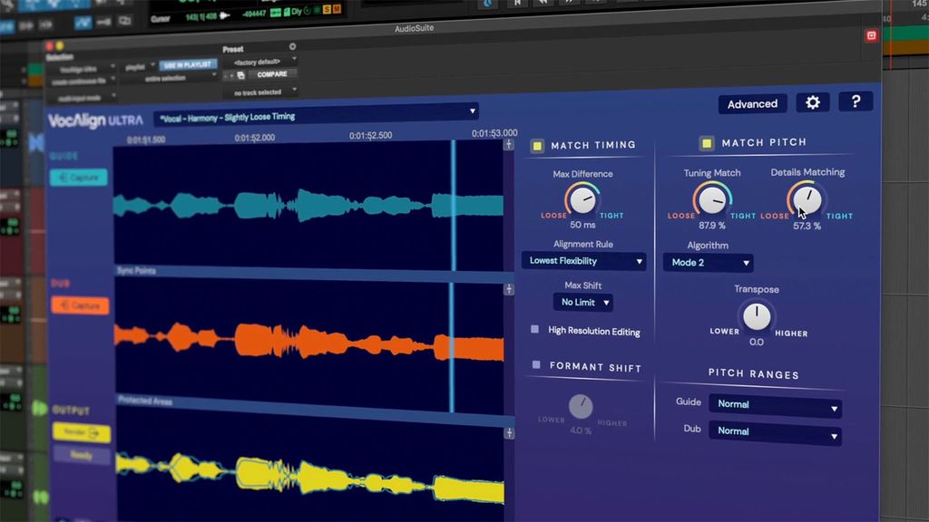Open the factory default preset selector
Screen dimensions: 929x522
coord(263,60)
